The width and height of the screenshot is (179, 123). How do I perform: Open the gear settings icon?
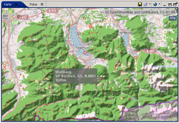pyautogui.click(x=145, y=4)
